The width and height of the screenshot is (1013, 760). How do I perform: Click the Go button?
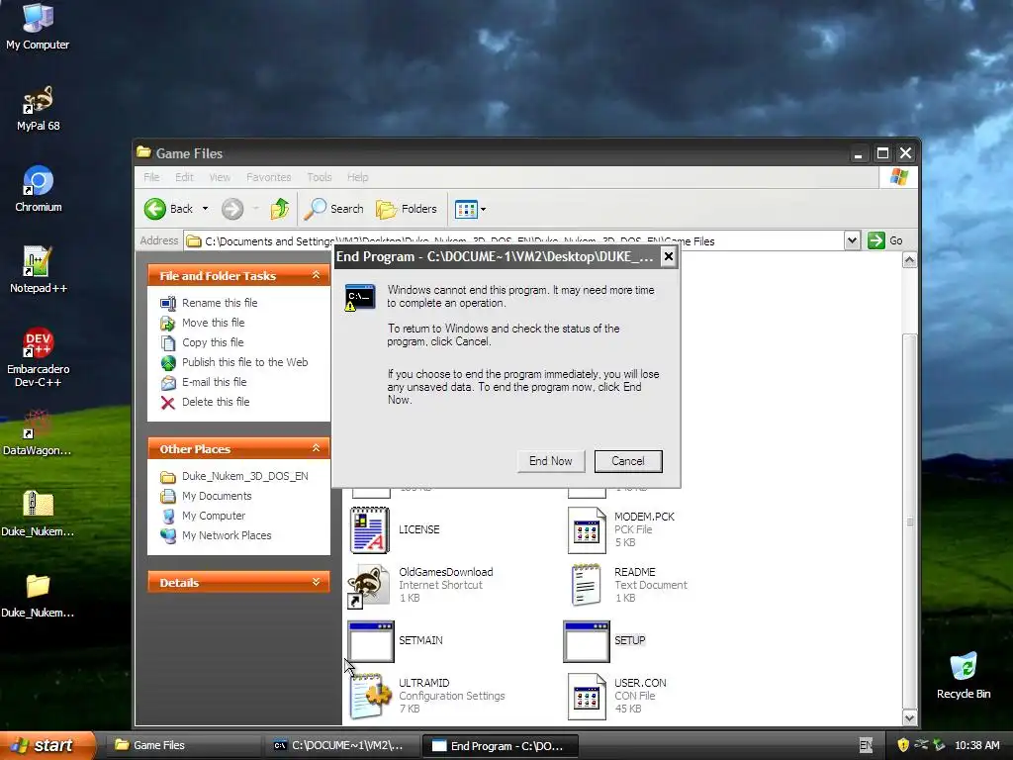coord(885,240)
